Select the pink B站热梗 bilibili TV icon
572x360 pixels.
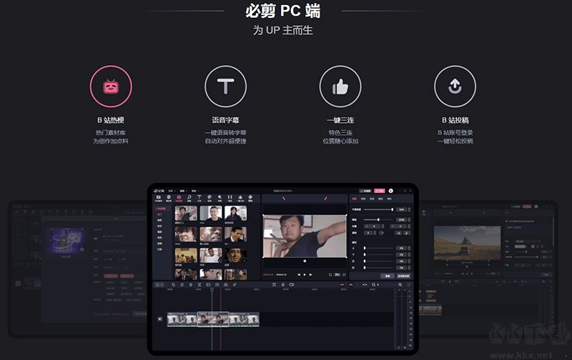point(111,86)
